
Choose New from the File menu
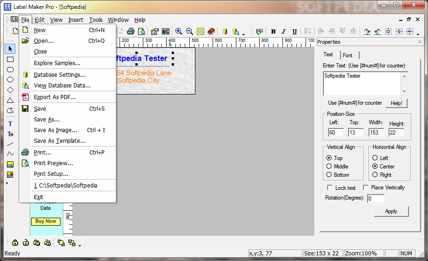pyautogui.click(x=68, y=30)
